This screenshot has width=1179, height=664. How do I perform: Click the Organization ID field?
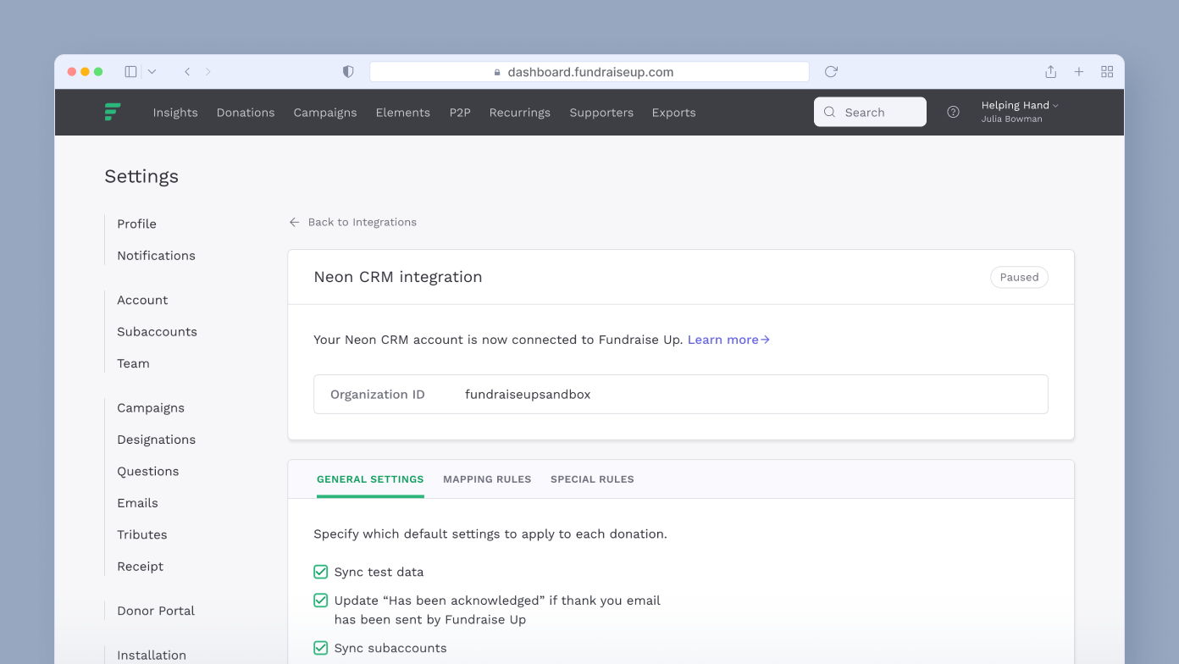681,395
